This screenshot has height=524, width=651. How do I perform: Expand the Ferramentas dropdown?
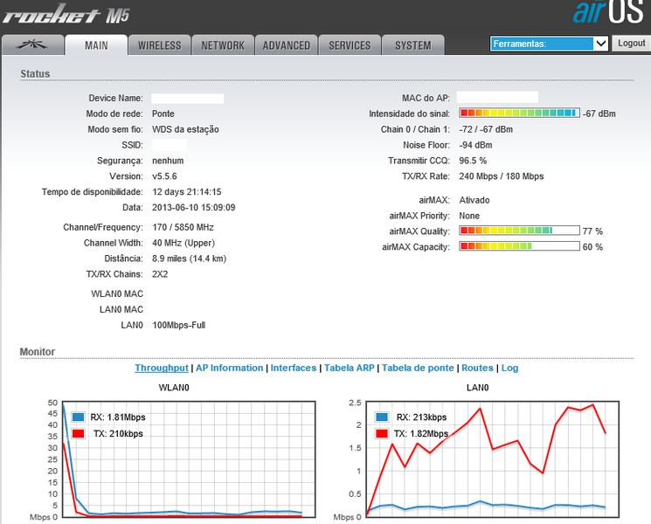click(x=549, y=44)
